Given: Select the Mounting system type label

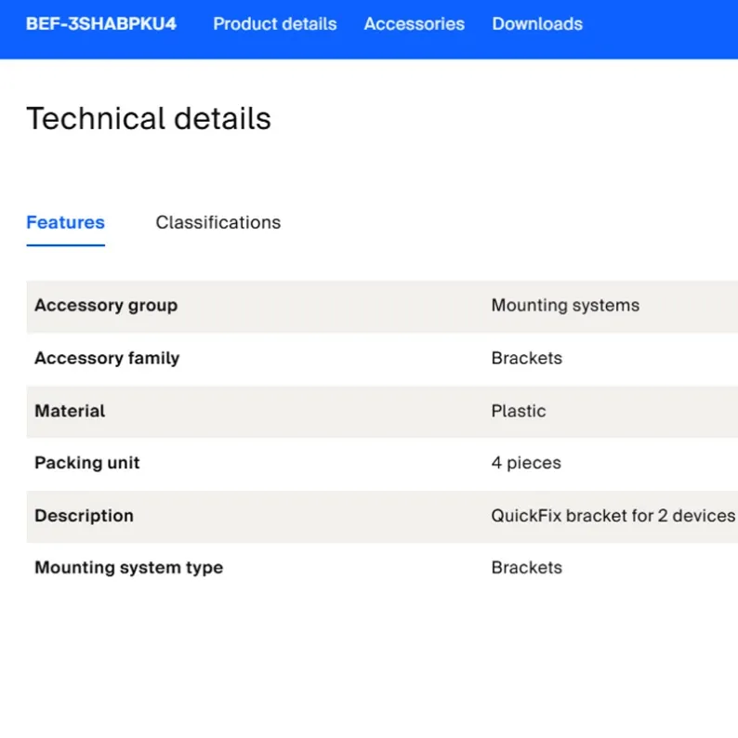Looking at the screenshot, I should tap(129, 568).
